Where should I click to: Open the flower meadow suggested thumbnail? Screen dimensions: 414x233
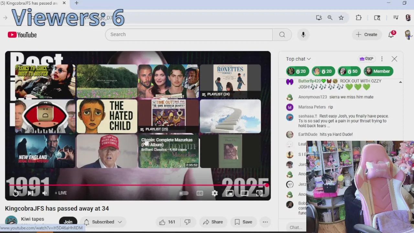tap(107, 81)
